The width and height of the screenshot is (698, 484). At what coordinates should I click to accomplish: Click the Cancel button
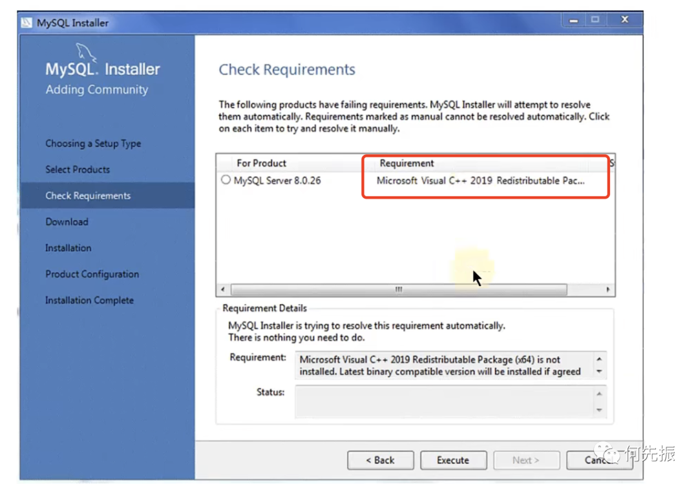599,460
